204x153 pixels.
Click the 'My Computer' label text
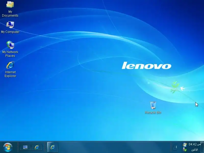(10, 32)
